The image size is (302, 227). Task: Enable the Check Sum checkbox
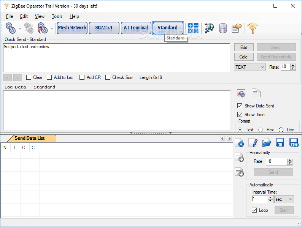pos(108,77)
